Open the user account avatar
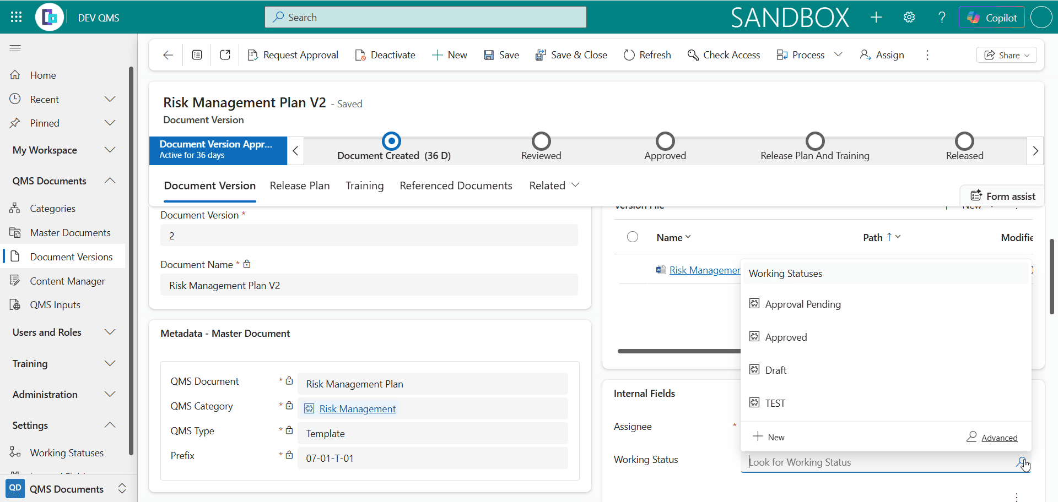Image resolution: width=1058 pixels, height=502 pixels. click(1041, 17)
